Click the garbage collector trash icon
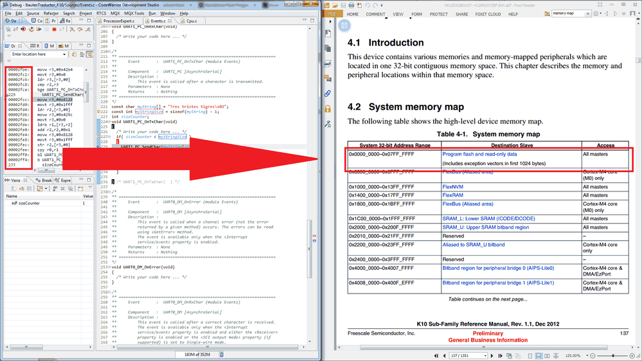Image resolution: width=642 pixels, height=361 pixels. (222, 355)
